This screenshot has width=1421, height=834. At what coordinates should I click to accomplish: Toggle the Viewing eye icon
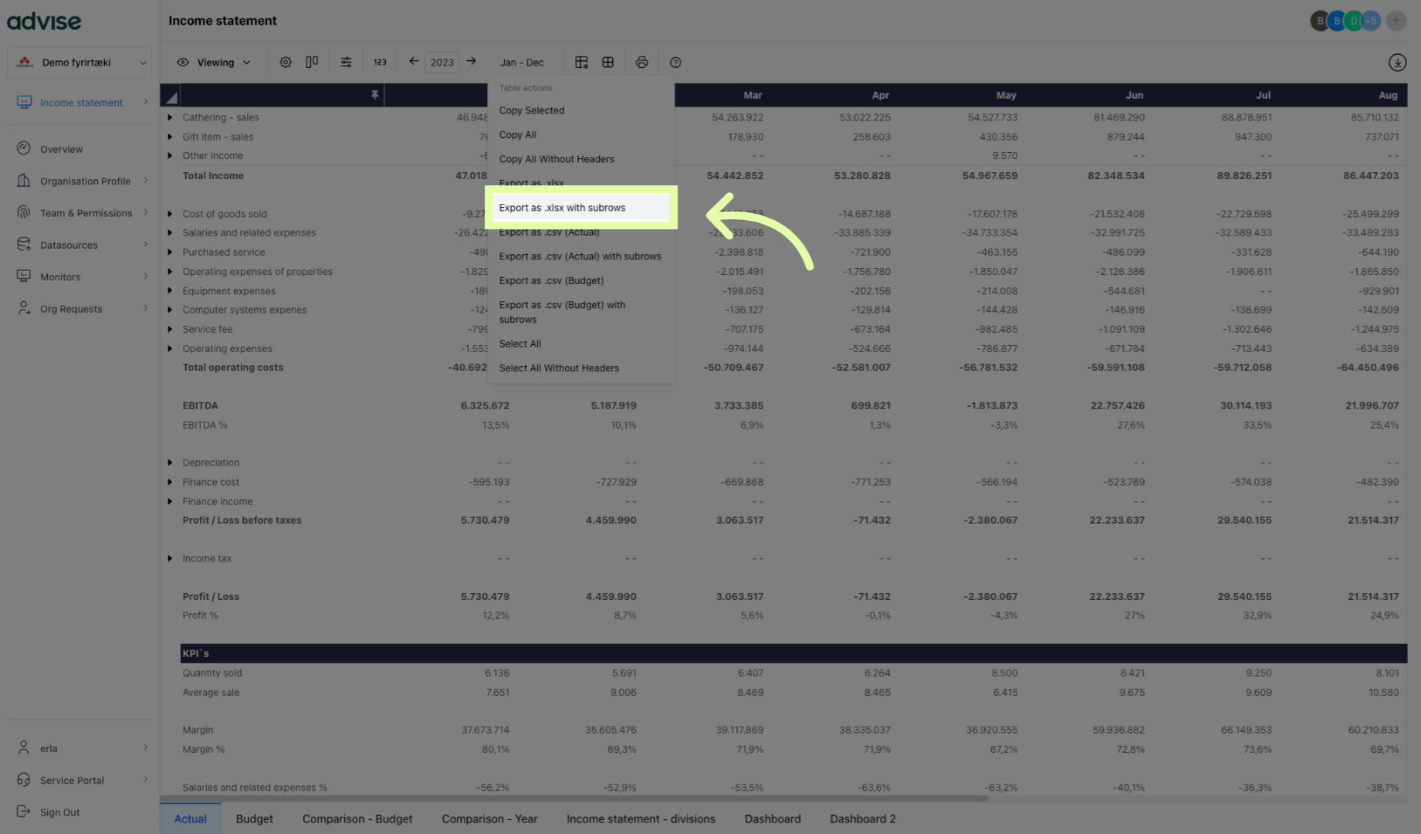click(x=183, y=62)
